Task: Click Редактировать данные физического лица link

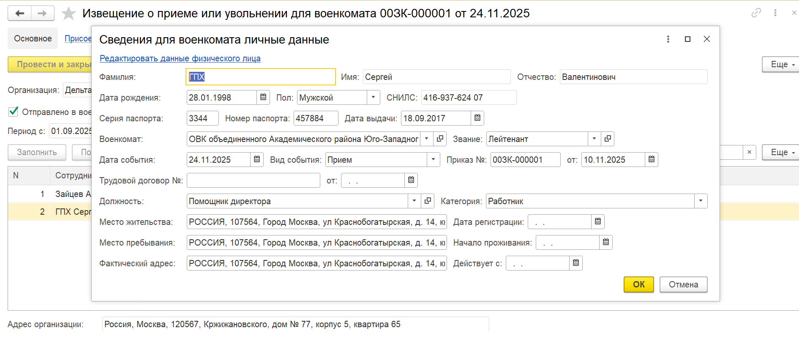Action: pos(180,58)
